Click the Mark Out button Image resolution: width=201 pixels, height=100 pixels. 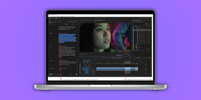tap(99, 58)
